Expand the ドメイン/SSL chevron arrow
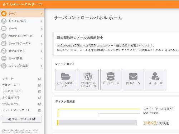This screenshot has width=179, height=134. [x=41, y=21]
